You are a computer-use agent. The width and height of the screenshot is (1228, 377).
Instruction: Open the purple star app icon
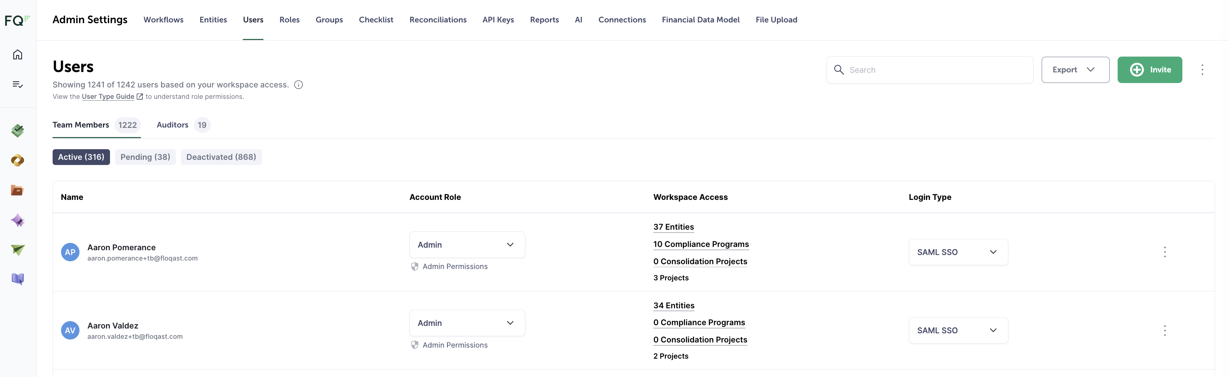[18, 220]
